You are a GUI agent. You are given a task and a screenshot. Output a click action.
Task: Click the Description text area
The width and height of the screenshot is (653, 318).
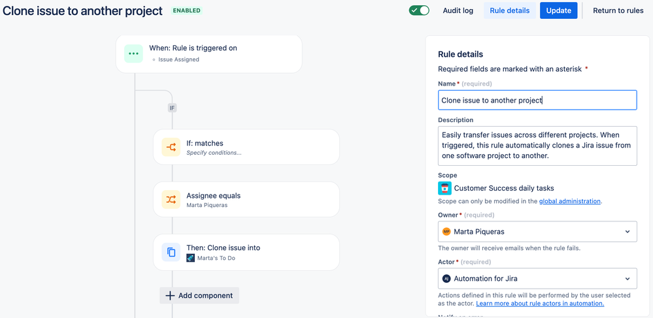[537, 146]
